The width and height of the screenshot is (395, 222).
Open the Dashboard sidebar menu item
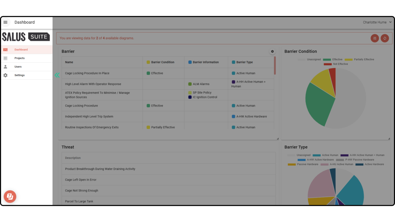point(21,49)
